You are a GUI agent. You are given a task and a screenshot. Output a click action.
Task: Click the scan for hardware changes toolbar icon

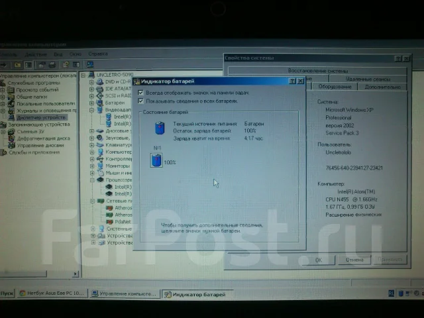click(90, 64)
